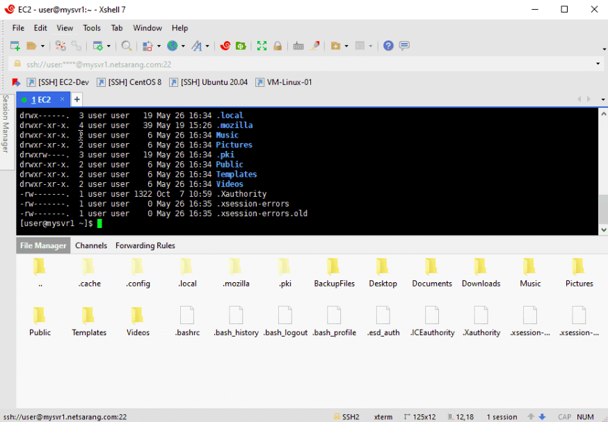Select the Desktop folder
608x422 pixels.
pos(383,273)
